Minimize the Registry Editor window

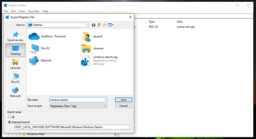(227, 5)
